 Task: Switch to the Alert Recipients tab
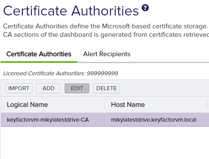[107, 54]
